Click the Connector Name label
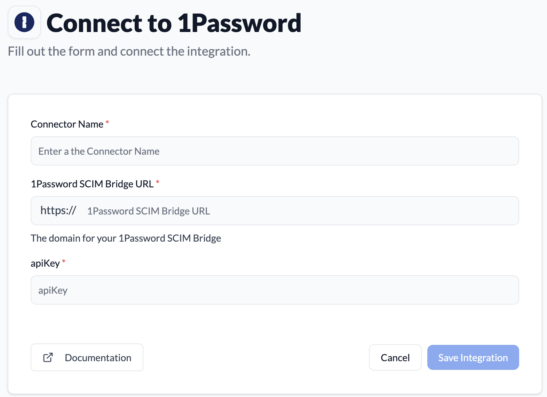 (x=67, y=124)
